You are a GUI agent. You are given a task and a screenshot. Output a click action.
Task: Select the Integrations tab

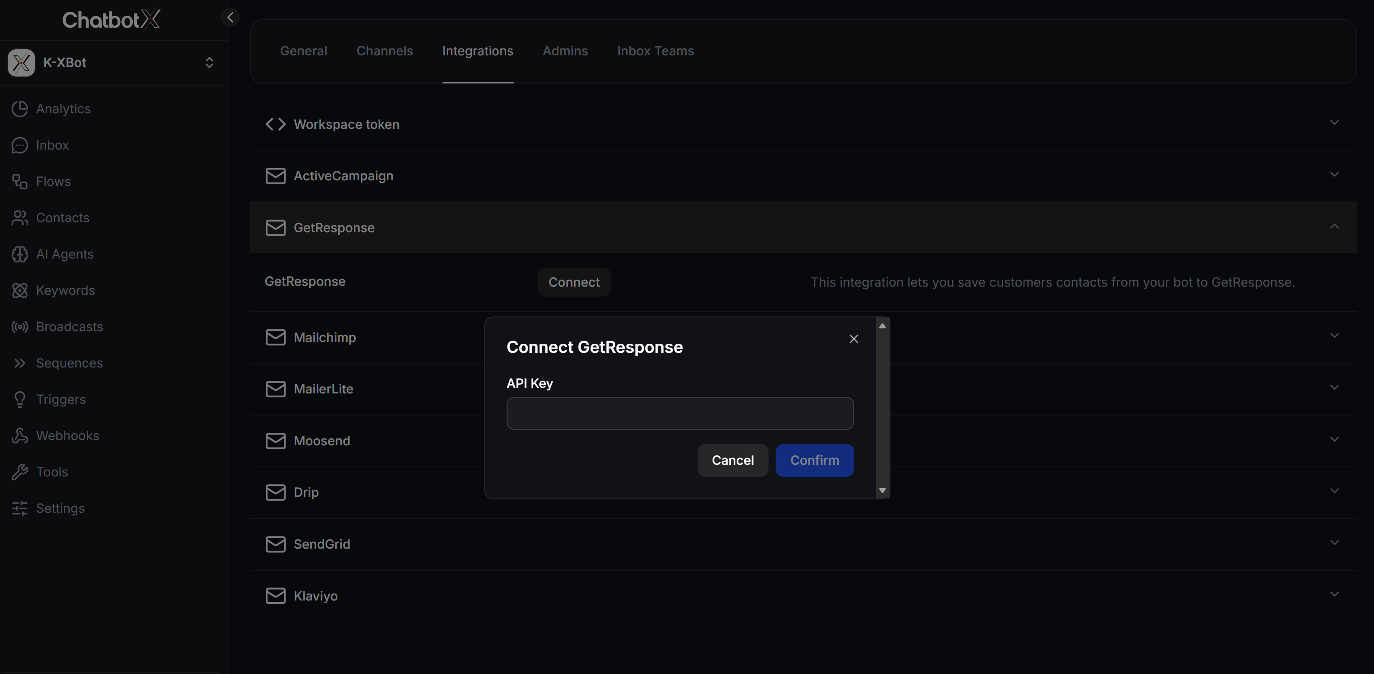(477, 51)
